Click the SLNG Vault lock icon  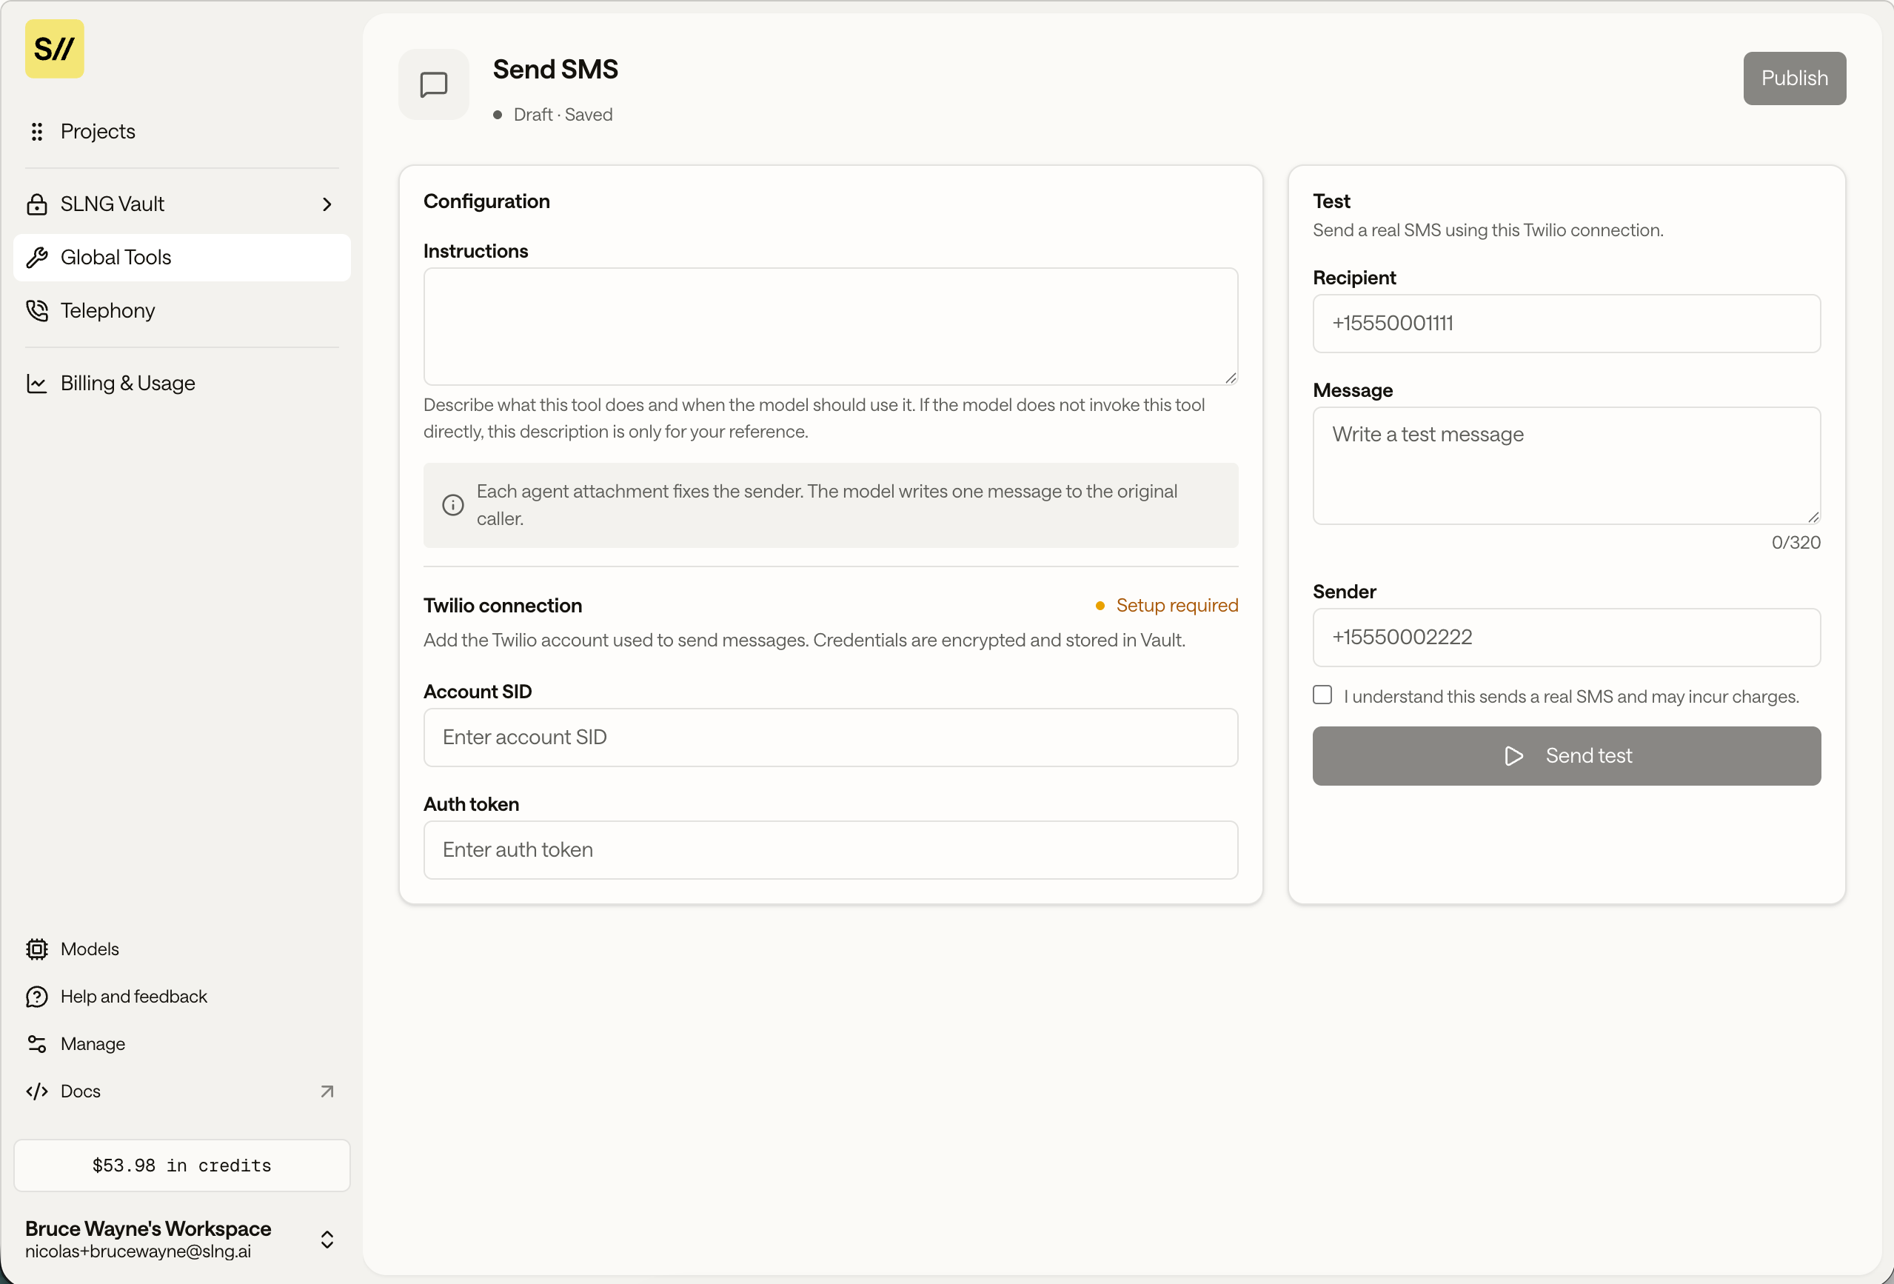37,204
